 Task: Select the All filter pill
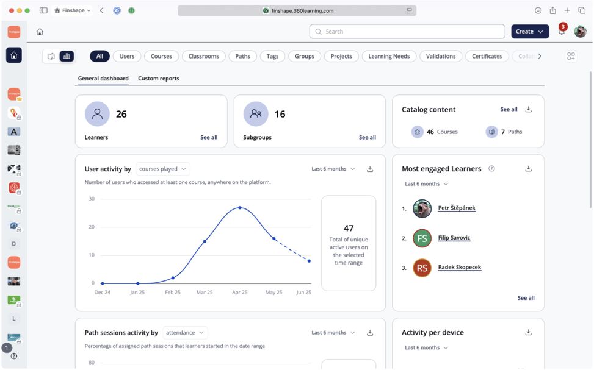100,56
